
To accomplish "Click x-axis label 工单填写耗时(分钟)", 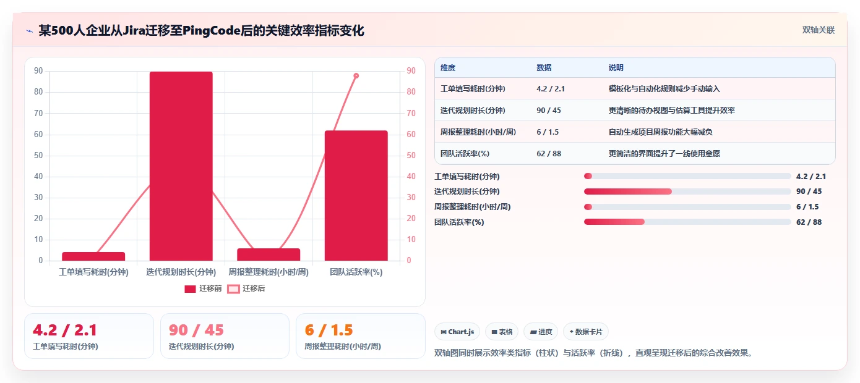I will pos(93,272).
